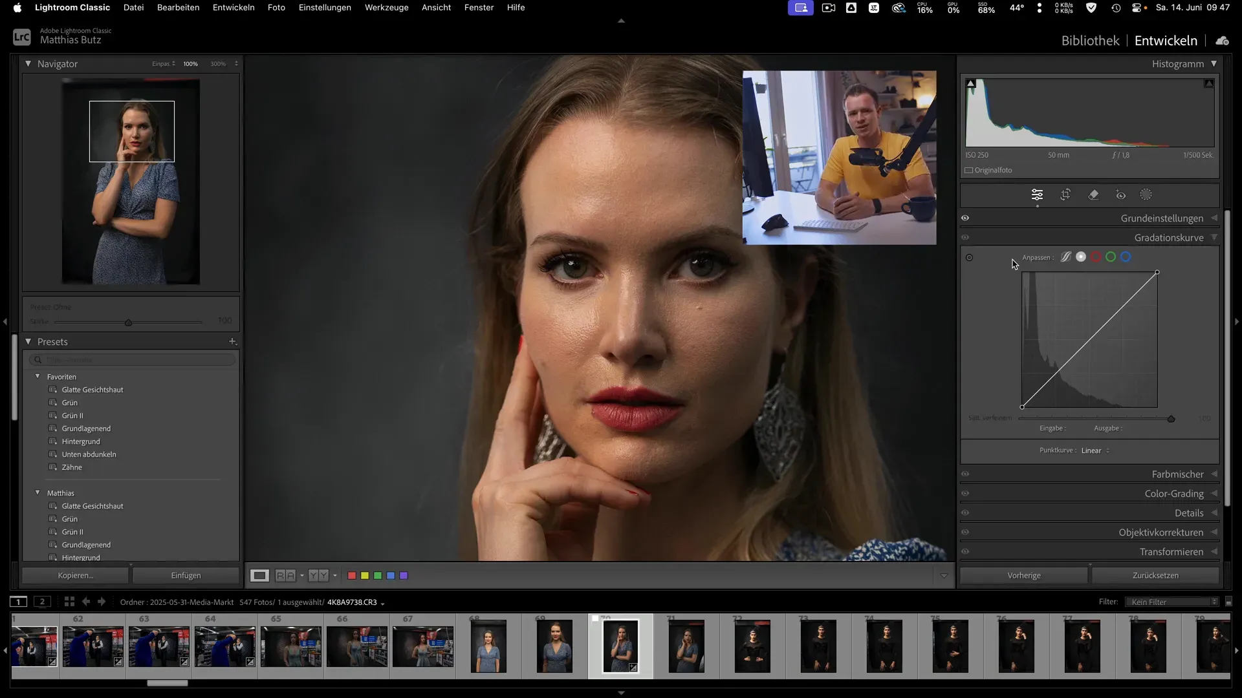Viewport: 1242px width, 698px height.
Task: Open the Kein Filter dropdown
Action: [x=1171, y=601]
